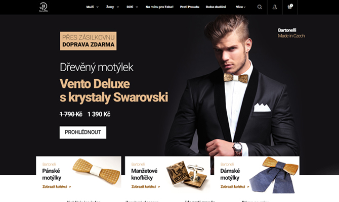339x202 pixels.
Task: Go to Na míru pro Tebe! page
Action: tap(159, 7)
